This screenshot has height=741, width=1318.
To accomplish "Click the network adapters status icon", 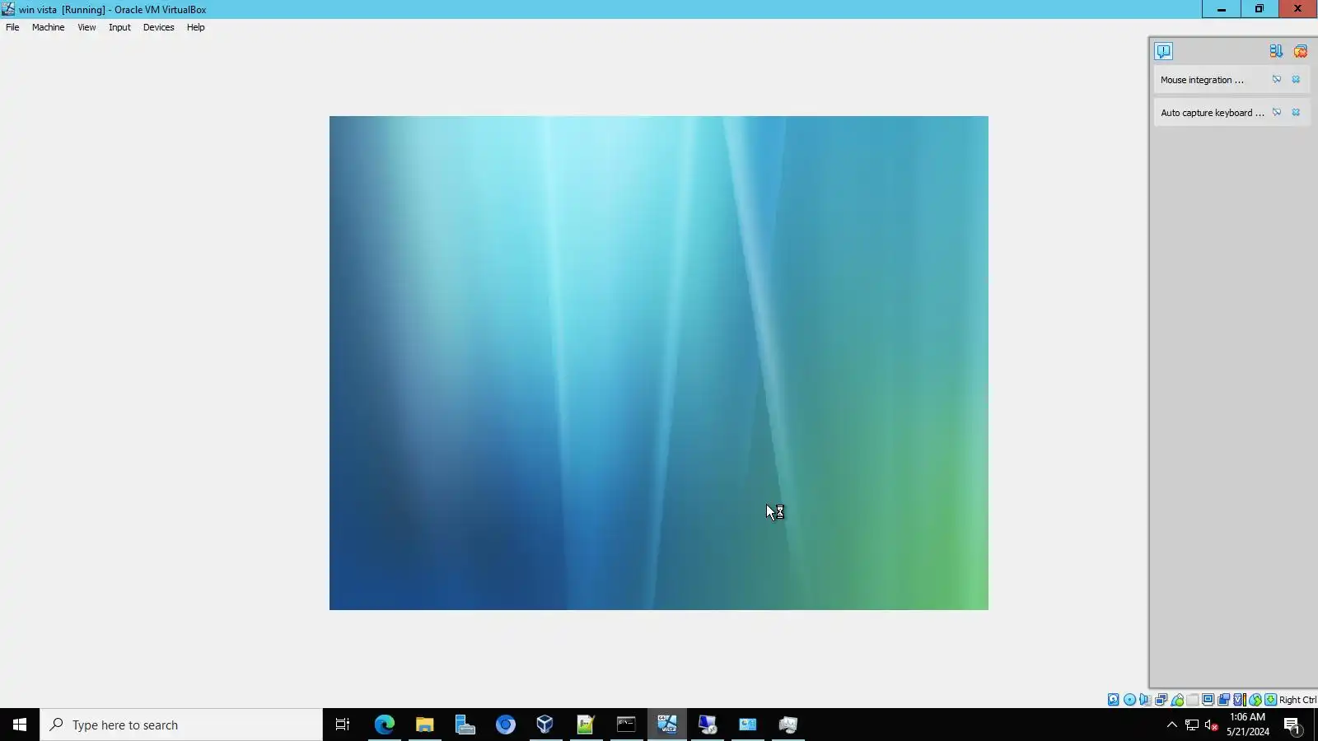I will click(1161, 700).
